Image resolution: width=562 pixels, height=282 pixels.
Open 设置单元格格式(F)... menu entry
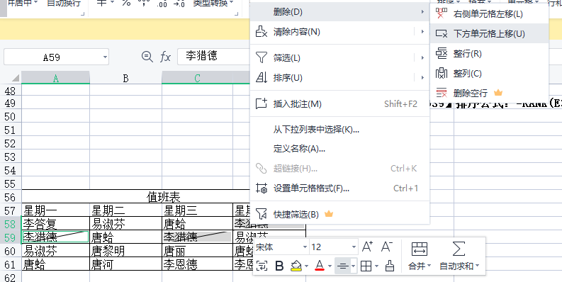[339, 188]
